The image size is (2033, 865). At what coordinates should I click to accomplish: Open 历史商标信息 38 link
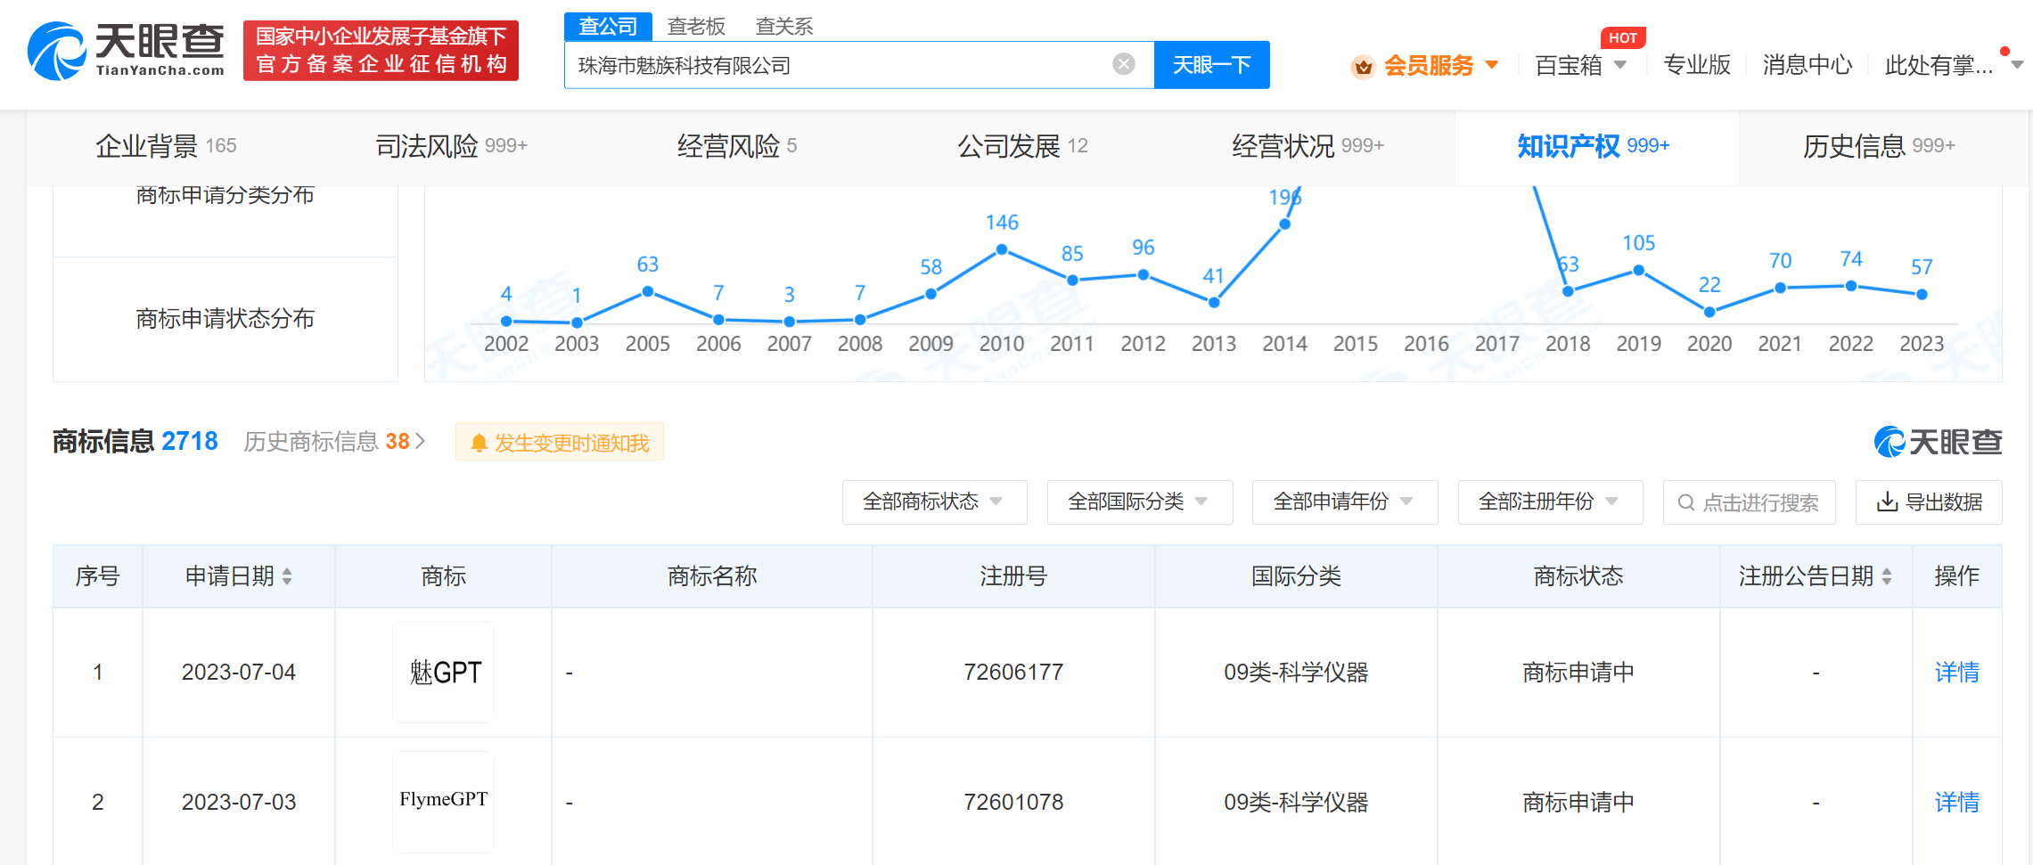335,442
